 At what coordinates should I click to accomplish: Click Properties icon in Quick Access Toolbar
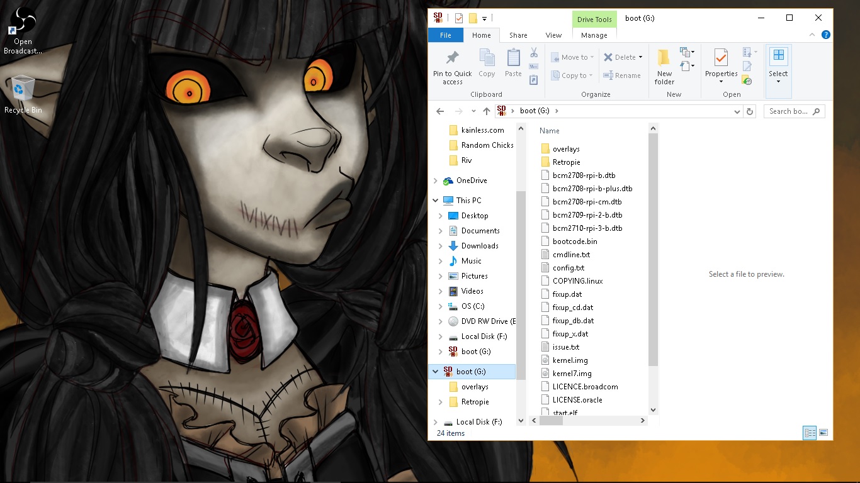[459, 18]
